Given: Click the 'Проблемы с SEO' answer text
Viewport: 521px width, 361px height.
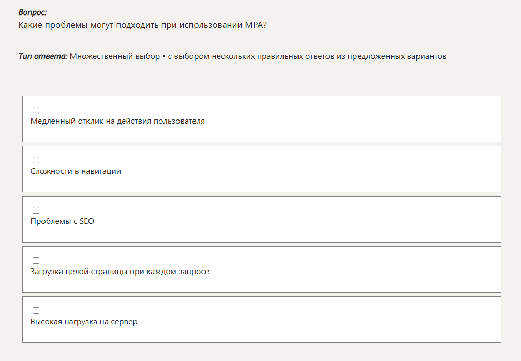Looking at the screenshot, I should (62, 221).
